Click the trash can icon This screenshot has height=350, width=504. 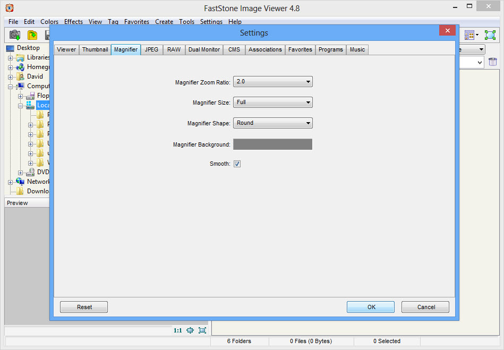pyautogui.click(x=493, y=62)
